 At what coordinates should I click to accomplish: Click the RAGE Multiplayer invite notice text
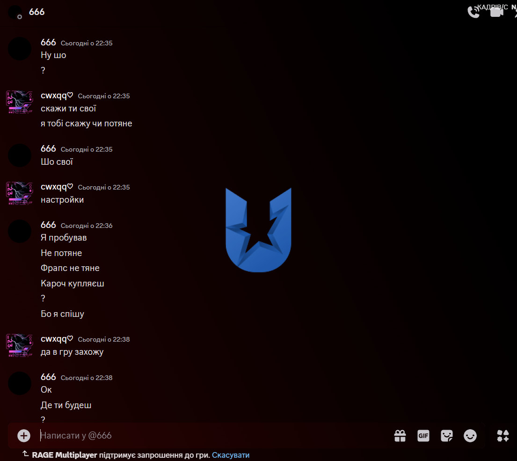121,455
